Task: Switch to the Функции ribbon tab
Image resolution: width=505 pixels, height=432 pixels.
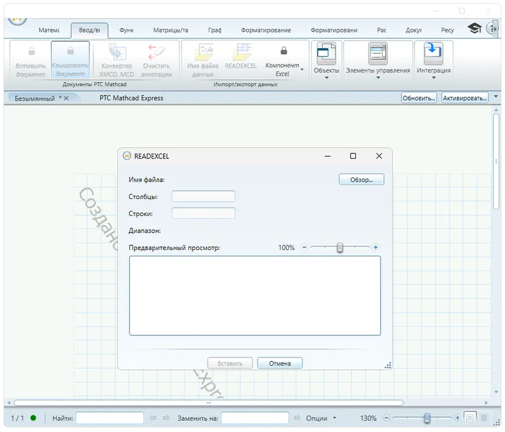Action: [x=126, y=30]
